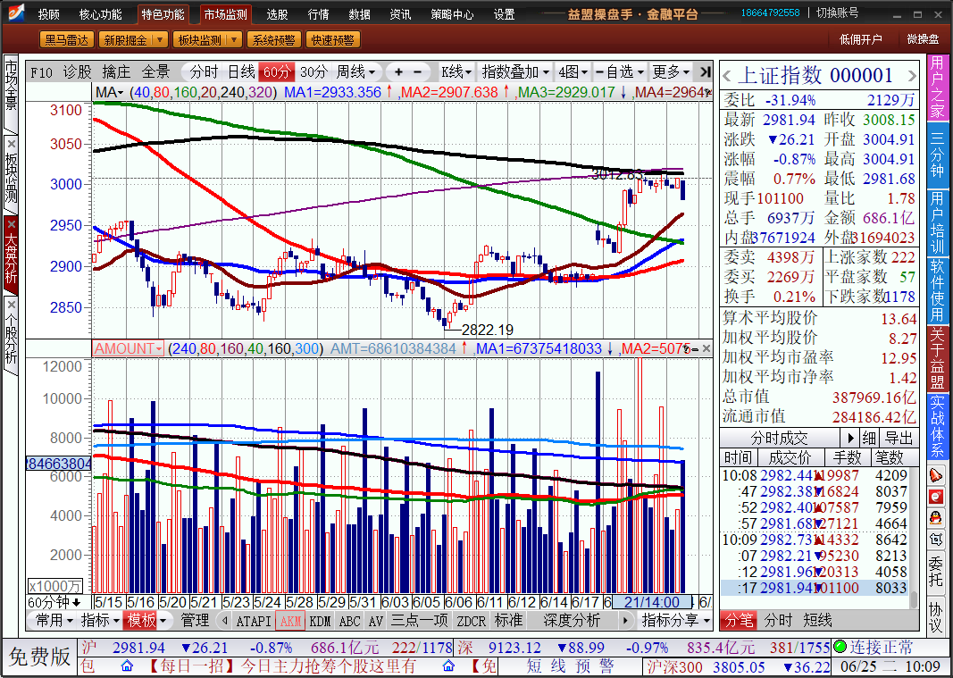Go to next stock using the right chevron
953x678 pixels.
pos(911,76)
